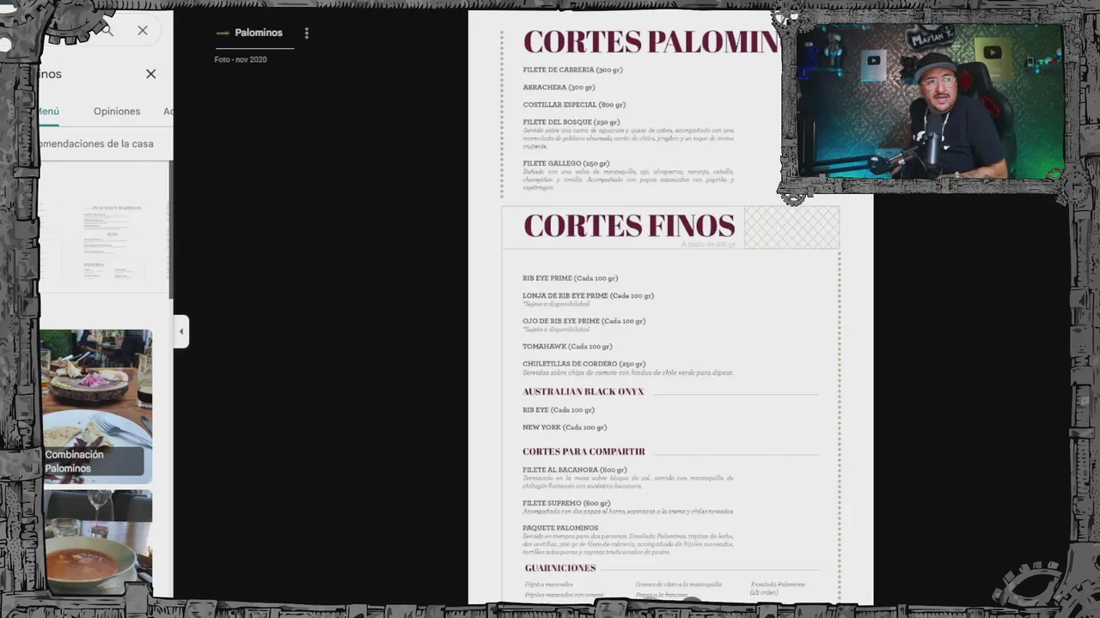Click 'FILETE GALLEGO (250 gr)' menu item
The height and width of the screenshot is (618, 1100).
pos(565,163)
